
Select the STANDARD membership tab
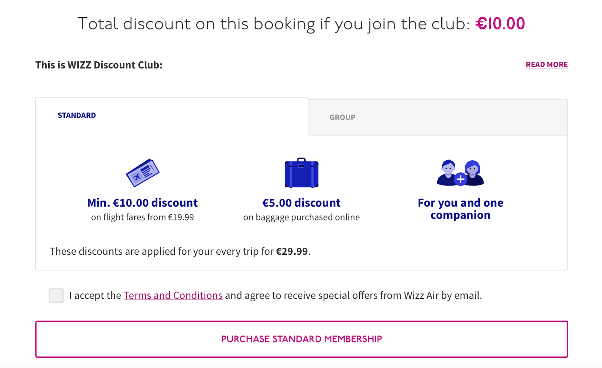(77, 116)
